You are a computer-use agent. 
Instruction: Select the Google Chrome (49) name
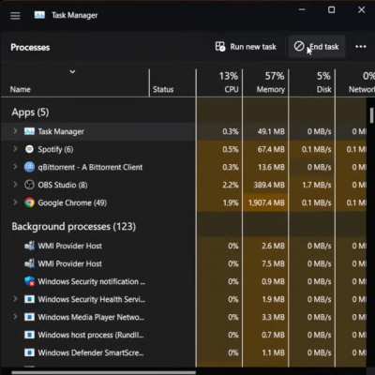tap(72, 202)
